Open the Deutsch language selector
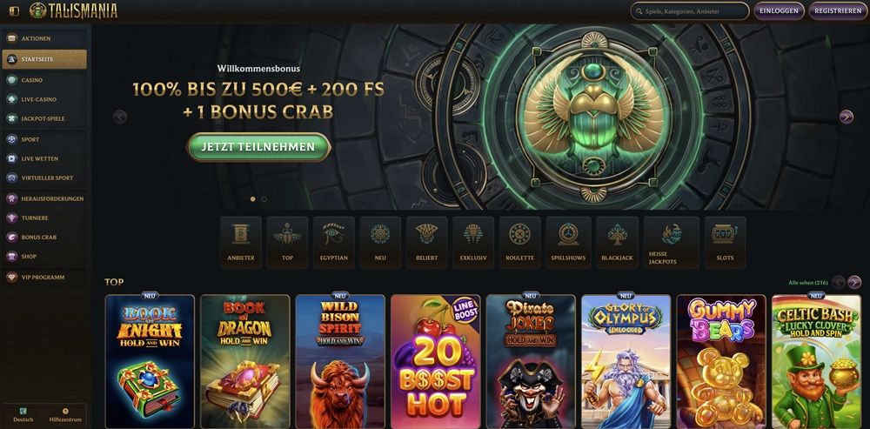The height and width of the screenshot is (429, 870). pyautogui.click(x=23, y=415)
